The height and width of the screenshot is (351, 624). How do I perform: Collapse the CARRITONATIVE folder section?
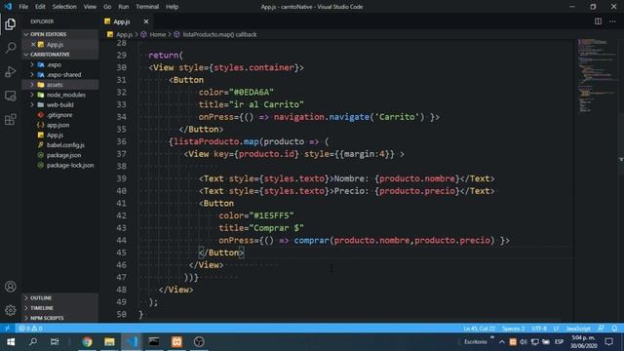60,55
